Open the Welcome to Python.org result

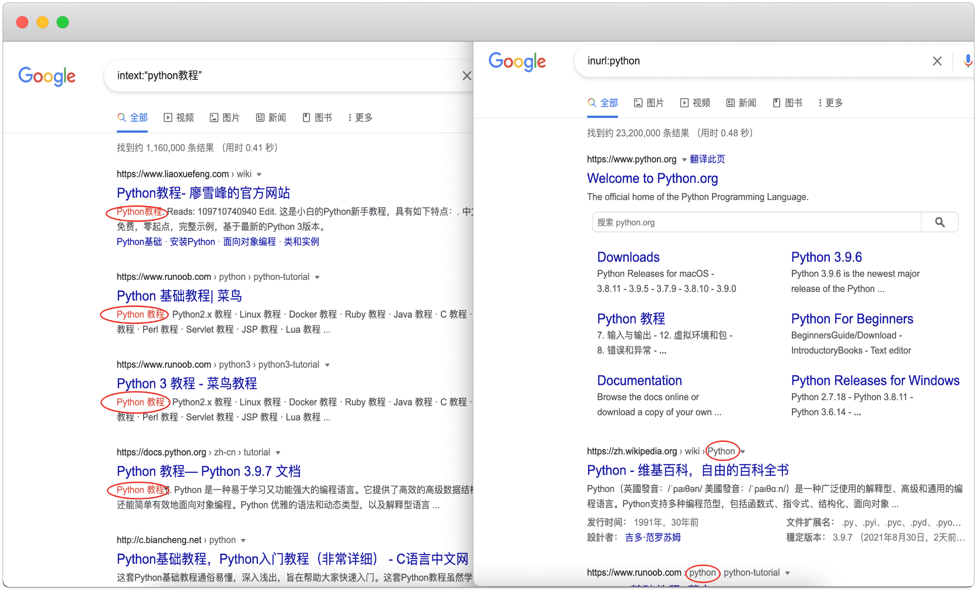[652, 178]
